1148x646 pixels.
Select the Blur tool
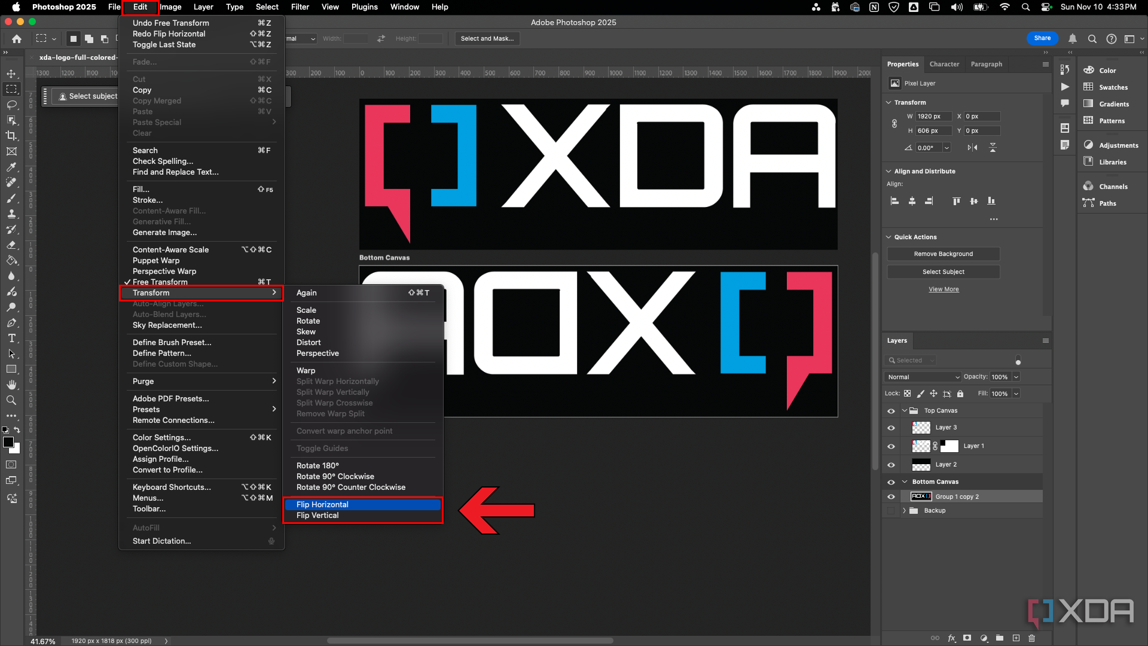pyautogui.click(x=11, y=276)
